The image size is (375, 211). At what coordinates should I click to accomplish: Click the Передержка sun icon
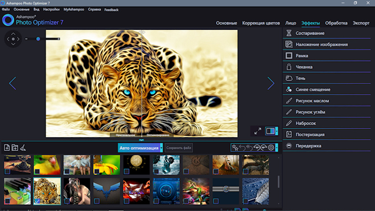pos(289,146)
